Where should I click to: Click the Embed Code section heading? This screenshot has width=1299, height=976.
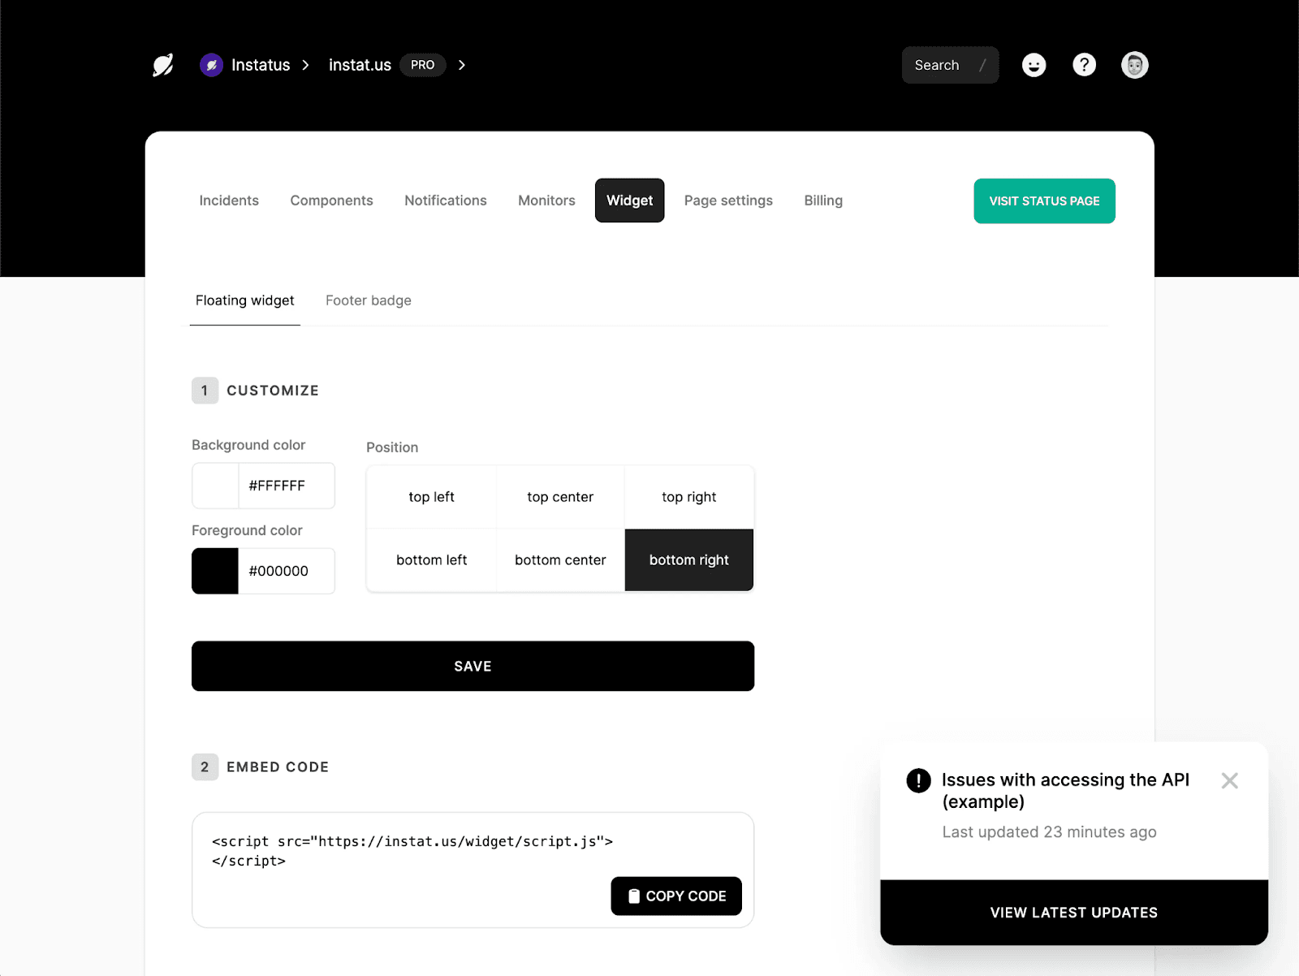(x=278, y=767)
